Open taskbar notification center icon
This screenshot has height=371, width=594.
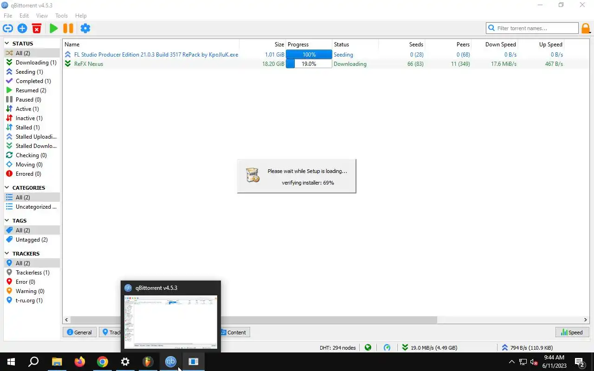pyautogui.click(x=579, y=362)
